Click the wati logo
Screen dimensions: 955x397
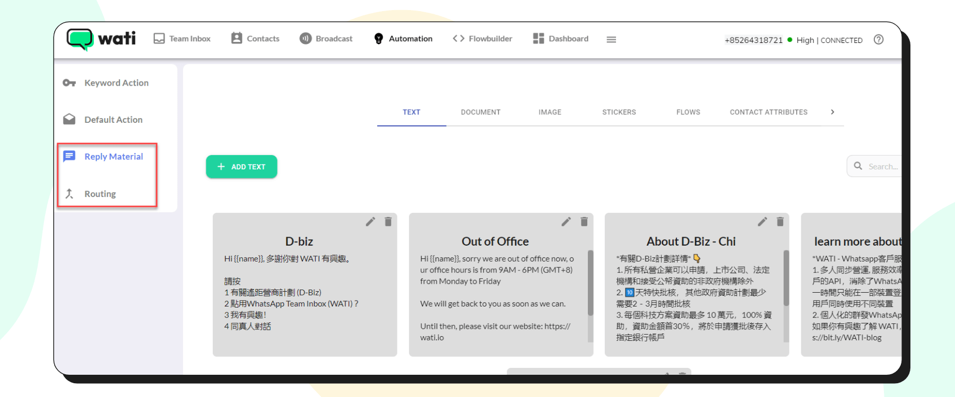tap(101, 39)
